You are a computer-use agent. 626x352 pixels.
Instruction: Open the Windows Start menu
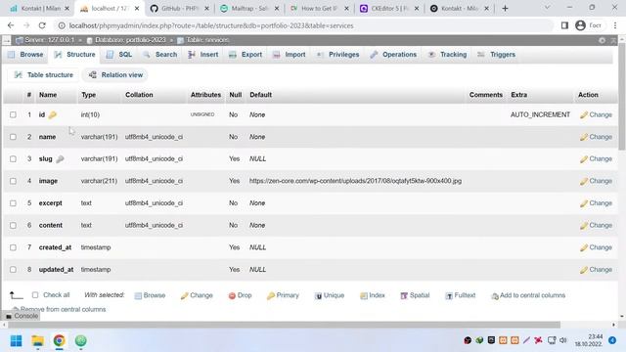pos(16,341)
